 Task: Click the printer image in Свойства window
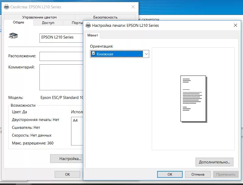pyautogui.click(x=13, y=36)
